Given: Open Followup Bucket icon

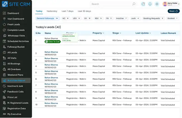Looking at the screenshot, I should point(4,47).
